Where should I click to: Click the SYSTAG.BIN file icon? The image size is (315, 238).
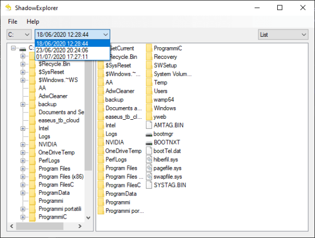coord(149,185)
